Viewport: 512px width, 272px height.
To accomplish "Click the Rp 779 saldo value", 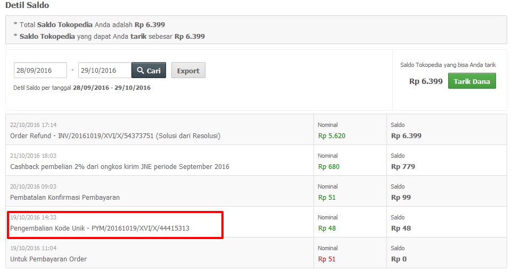I will coord(403,166).
